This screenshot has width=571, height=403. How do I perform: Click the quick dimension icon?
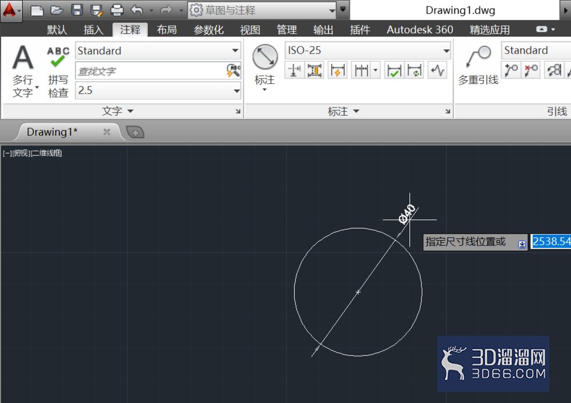point(337,70)
